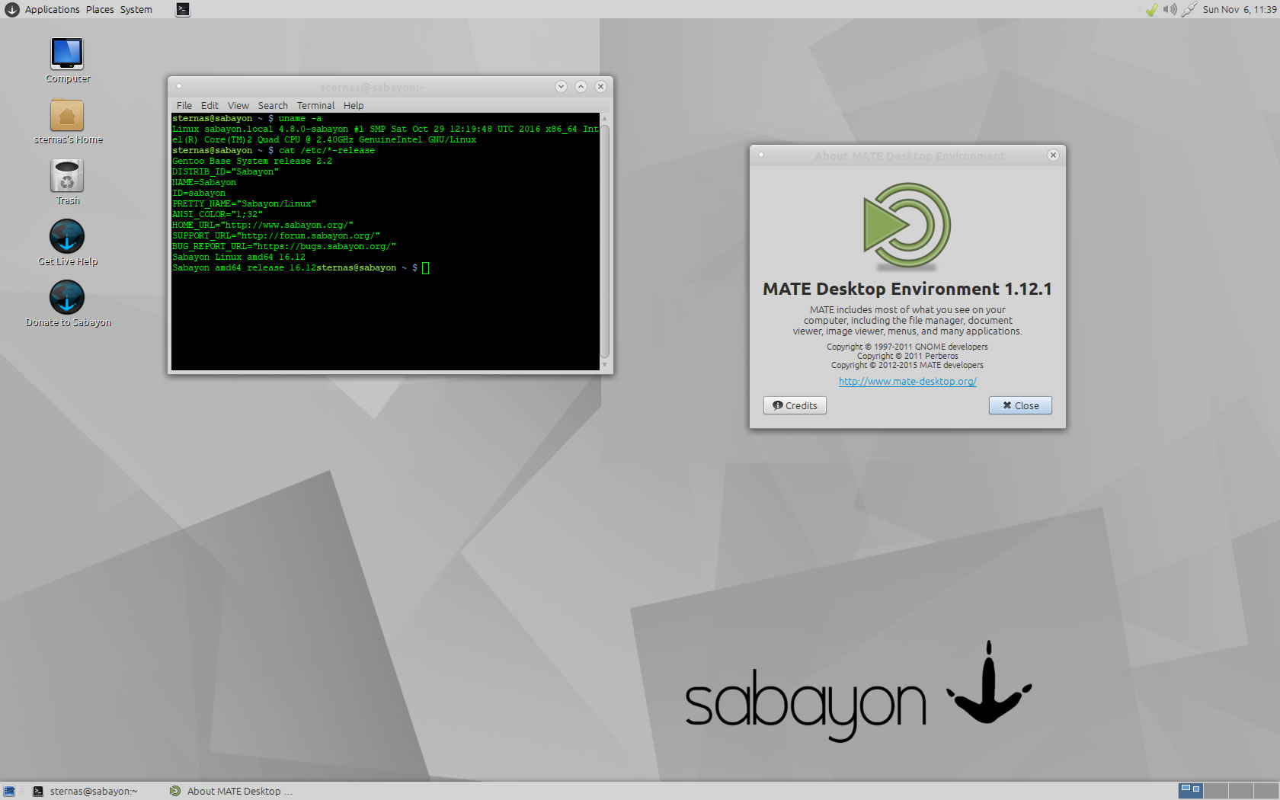The image size is (1280, 800).
Task: Open the Places menu
Action: (100, 9)
